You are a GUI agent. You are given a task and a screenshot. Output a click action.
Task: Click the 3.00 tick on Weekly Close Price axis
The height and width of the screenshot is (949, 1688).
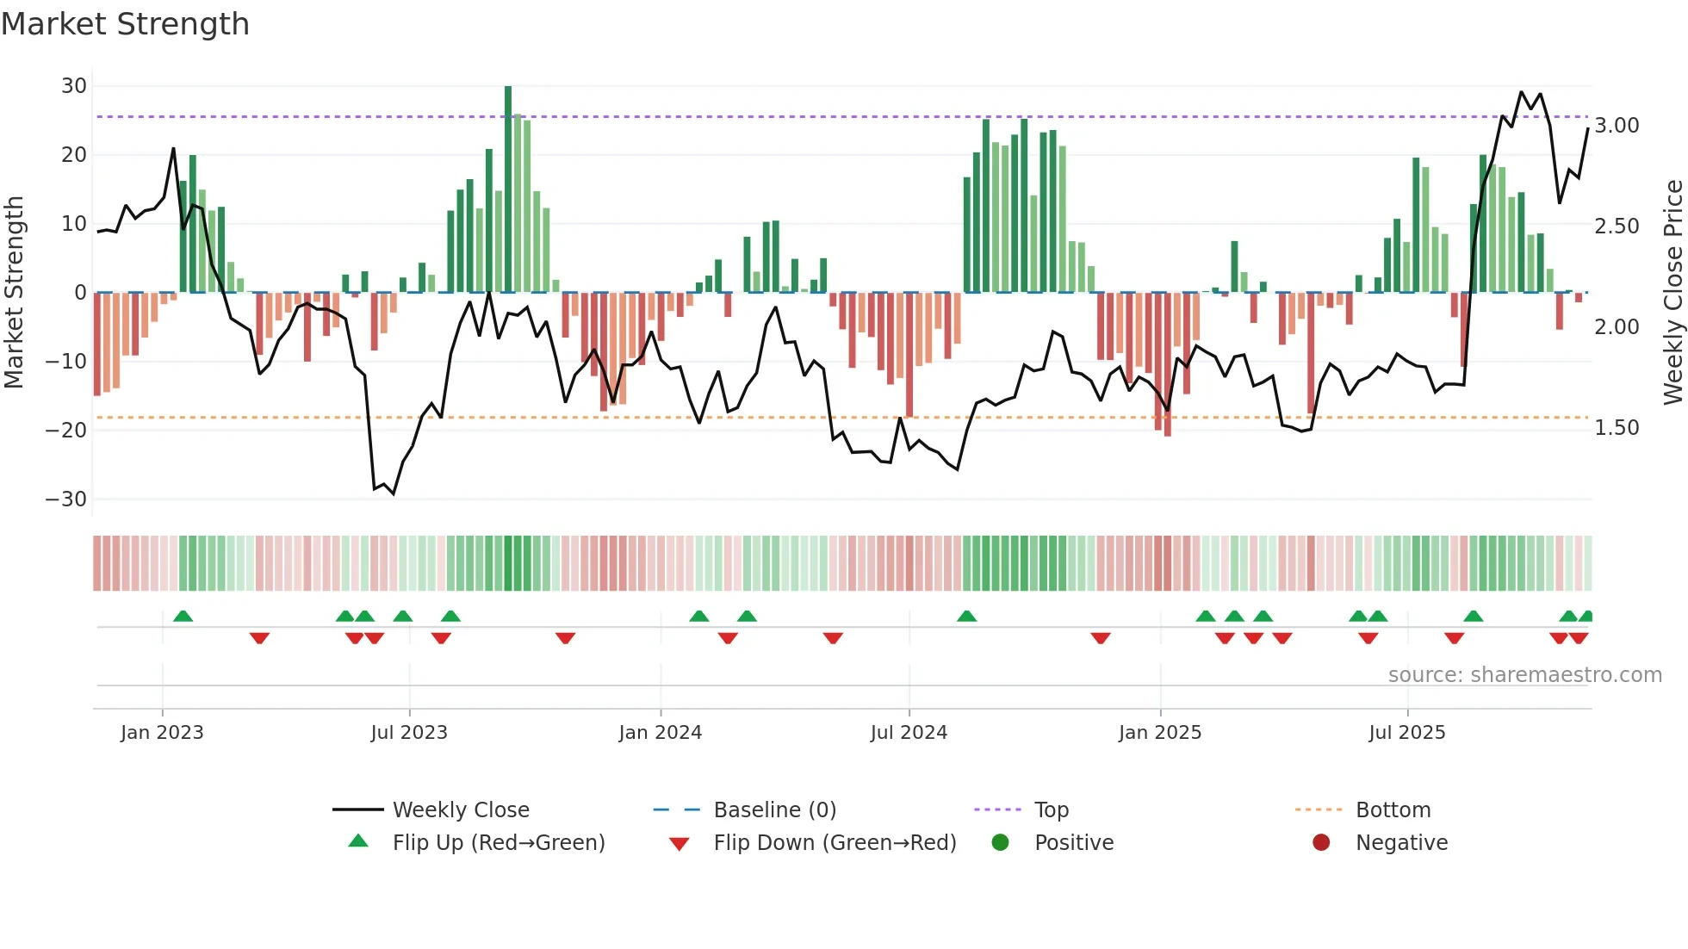(1617, 126)
